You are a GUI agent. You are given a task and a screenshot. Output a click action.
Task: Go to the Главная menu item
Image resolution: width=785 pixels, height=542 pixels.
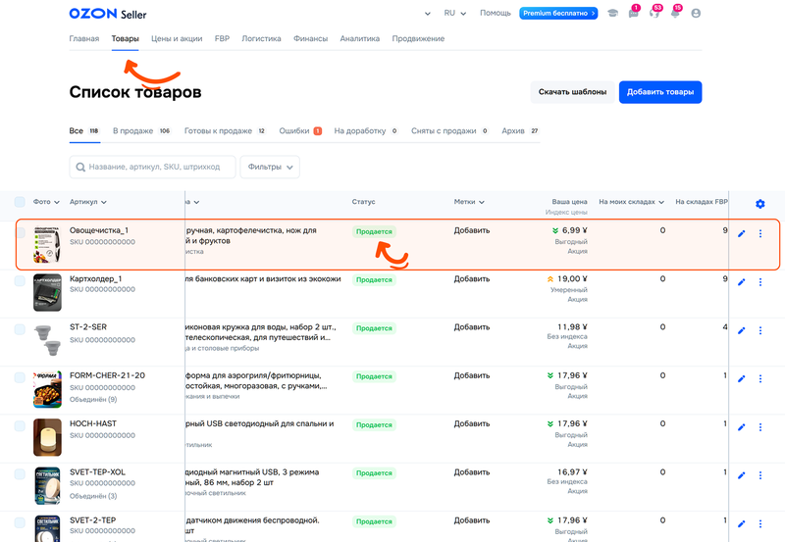(84, 38)
